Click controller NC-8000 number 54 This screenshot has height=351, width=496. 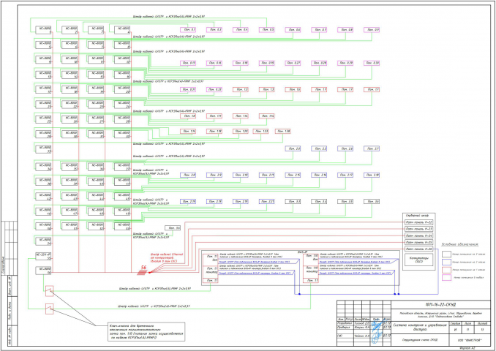pos(43,241)
